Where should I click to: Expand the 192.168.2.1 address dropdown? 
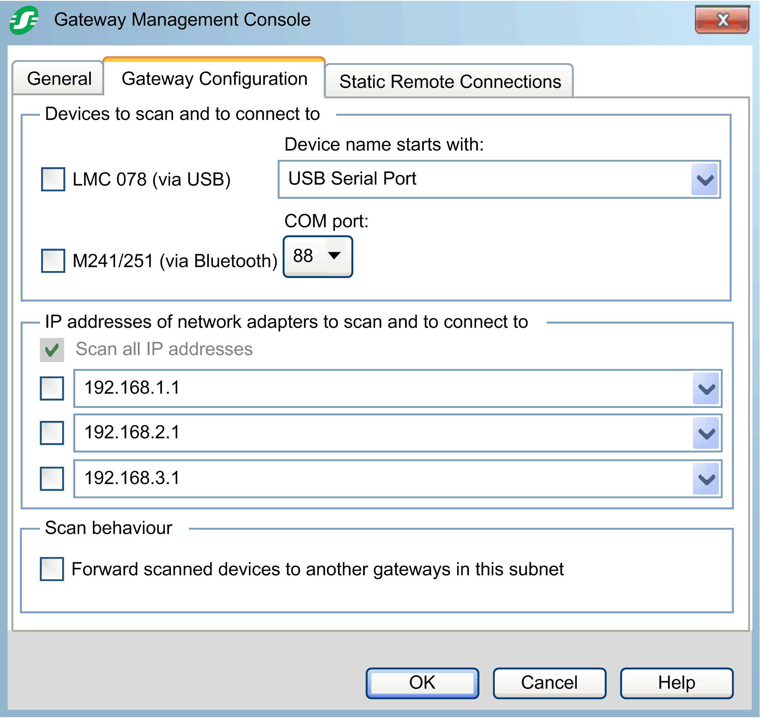[x=705, y=433]
